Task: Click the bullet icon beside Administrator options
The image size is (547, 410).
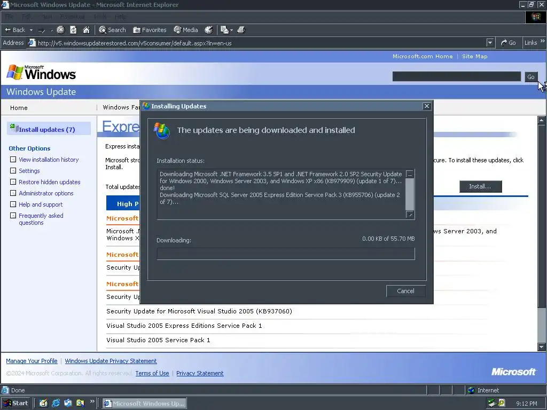Action: (13, 193)
